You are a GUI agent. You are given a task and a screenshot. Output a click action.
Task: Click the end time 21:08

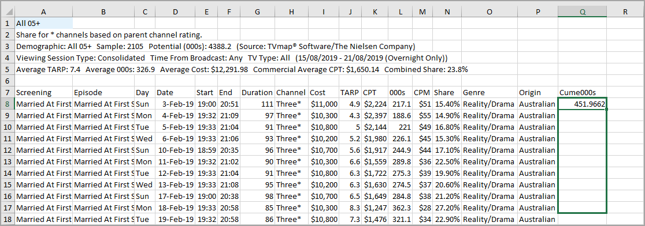[x=228, y=184]
